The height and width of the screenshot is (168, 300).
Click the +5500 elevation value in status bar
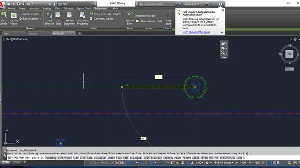click(x=256, y=163)
